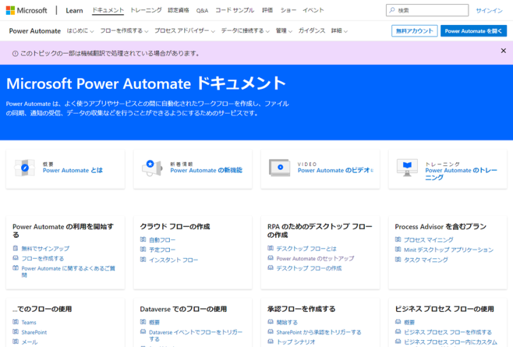This screenshot has height=347, width=513.
Task: Expand the はじめに dropdown
Action: (x=80, y=30)
